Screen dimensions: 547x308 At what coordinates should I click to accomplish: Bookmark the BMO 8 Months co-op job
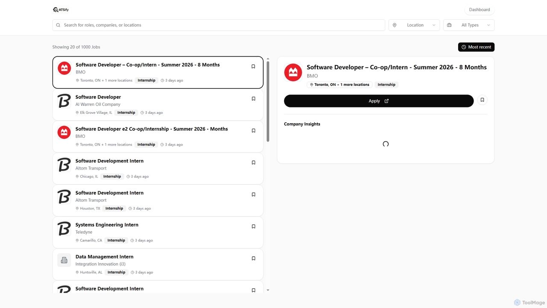click(x=253, y=66)
